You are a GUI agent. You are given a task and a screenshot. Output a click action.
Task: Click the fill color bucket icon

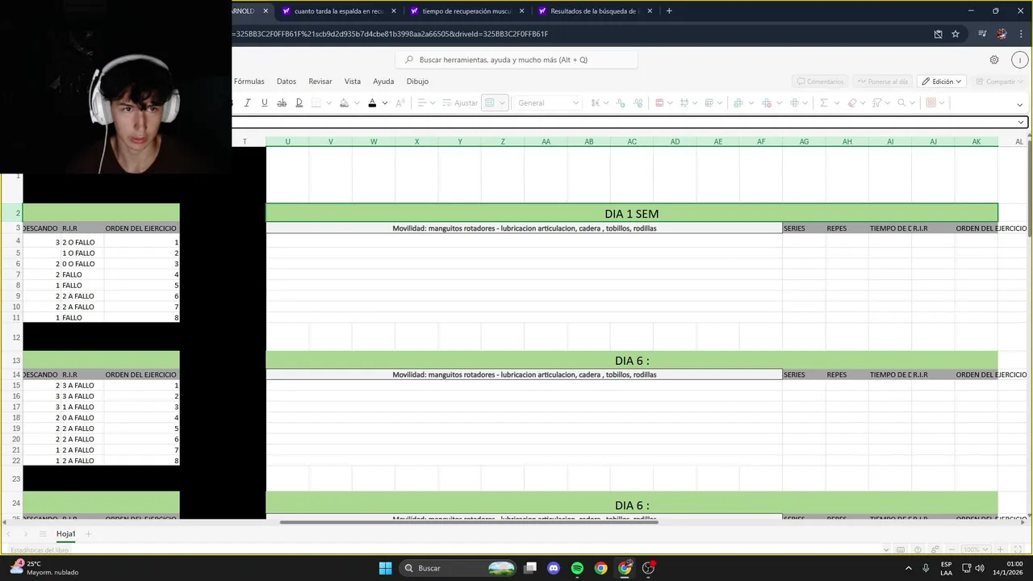click(344, 103)
